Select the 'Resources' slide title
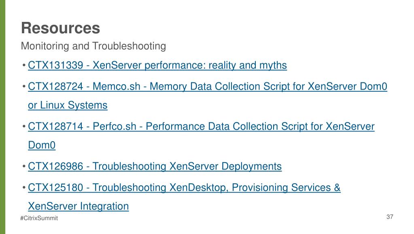Viewport: 414px width, 234px height. pos(61,28)
